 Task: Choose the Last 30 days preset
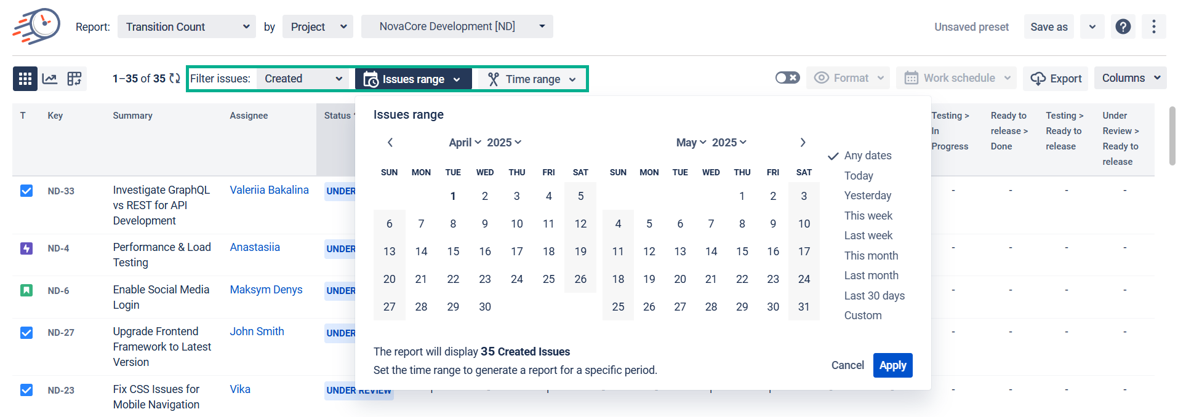point(874,296)
